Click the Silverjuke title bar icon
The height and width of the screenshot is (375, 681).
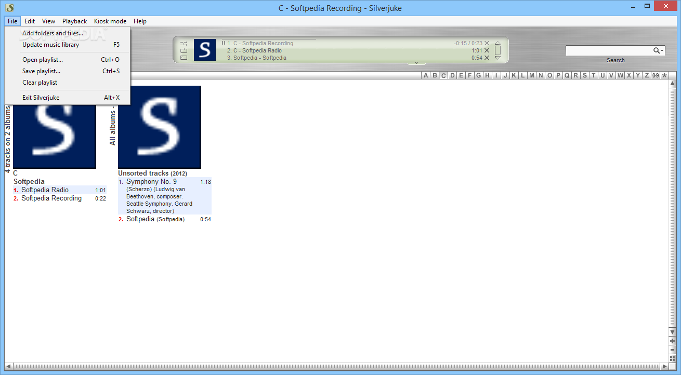point(10,7)
